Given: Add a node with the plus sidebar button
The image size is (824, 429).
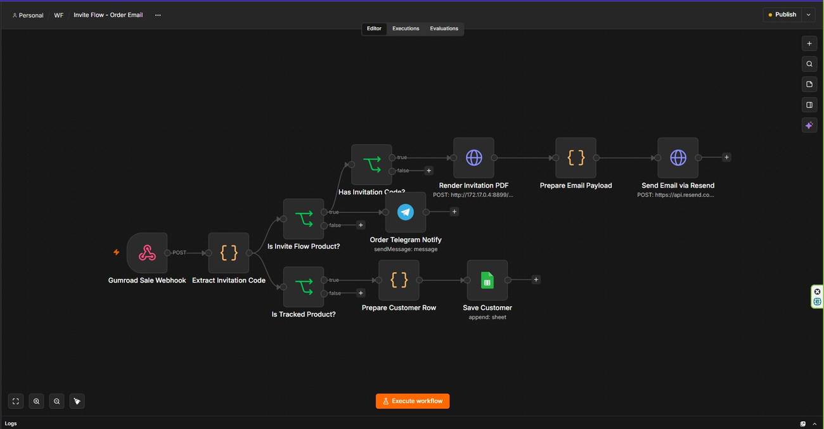Looking at the screenshot, I should tap(809, 44).
